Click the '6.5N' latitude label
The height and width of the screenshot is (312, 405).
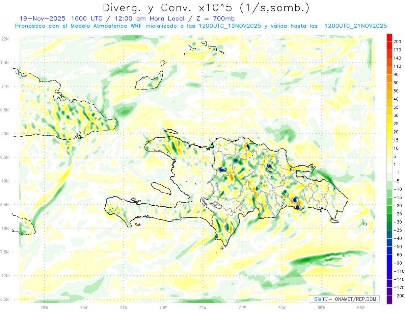(x=5, y=299)
